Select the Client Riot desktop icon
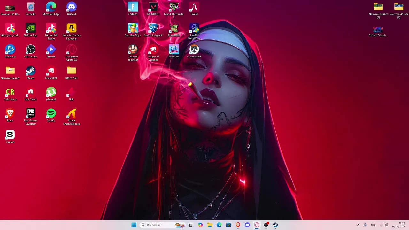This screenshot has height=230, width=409. pos(51,73)
